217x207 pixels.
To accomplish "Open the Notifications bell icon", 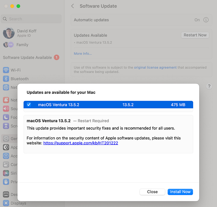I will (6, 100).
